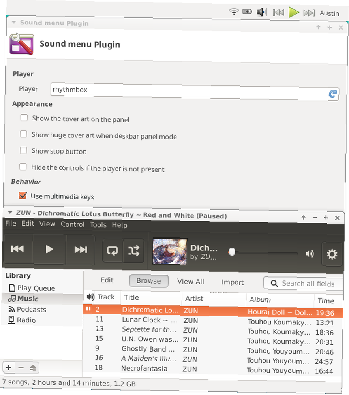
Task: Open the Austin user menu
Action: (329, 13)
